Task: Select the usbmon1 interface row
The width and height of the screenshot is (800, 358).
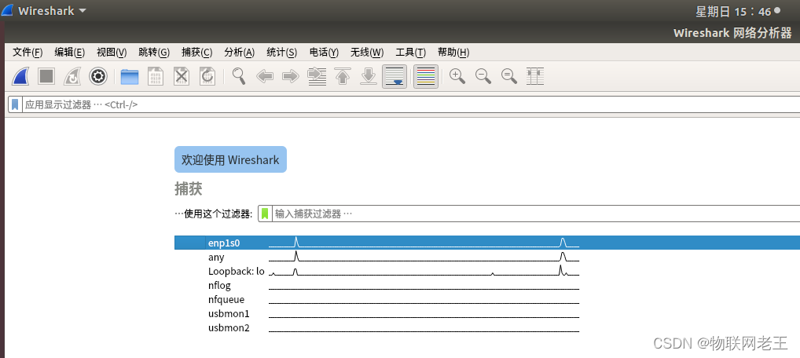Action: 487,313
